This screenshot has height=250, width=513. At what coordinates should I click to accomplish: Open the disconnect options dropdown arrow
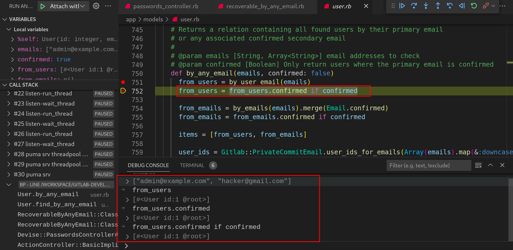coord(493,6)
